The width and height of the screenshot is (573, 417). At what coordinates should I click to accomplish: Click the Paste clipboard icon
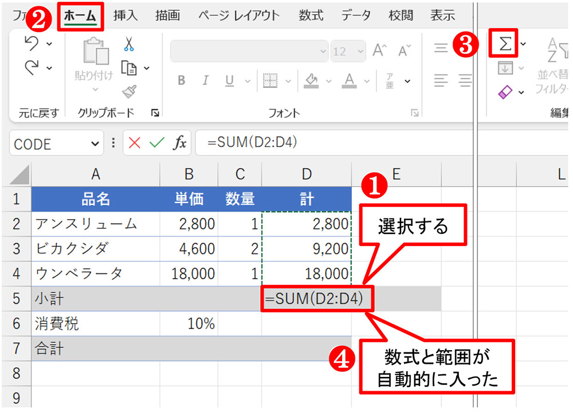click(x=95, y=51)
